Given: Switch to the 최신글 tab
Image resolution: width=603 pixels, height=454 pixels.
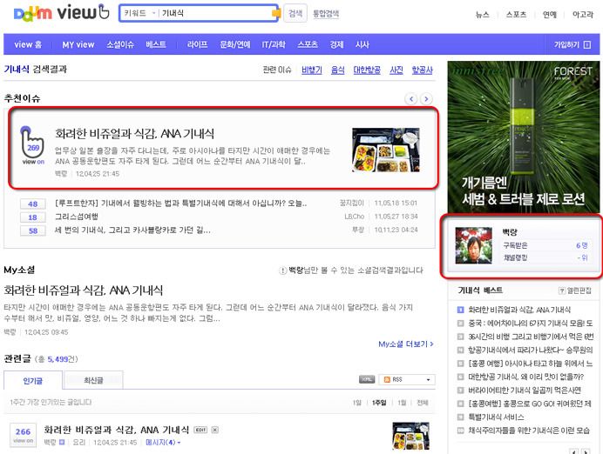Looking at the screenshot, I should click(93, 380).
